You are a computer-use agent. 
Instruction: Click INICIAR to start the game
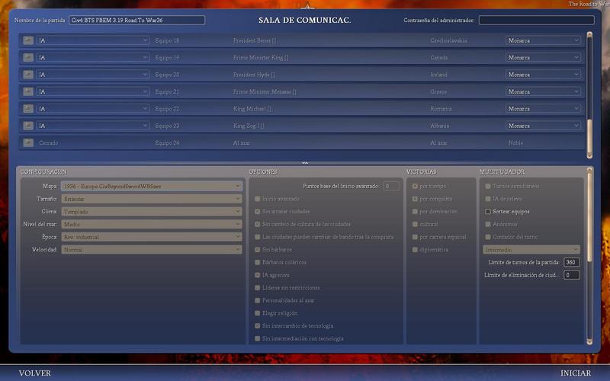(x=575, y=373)
